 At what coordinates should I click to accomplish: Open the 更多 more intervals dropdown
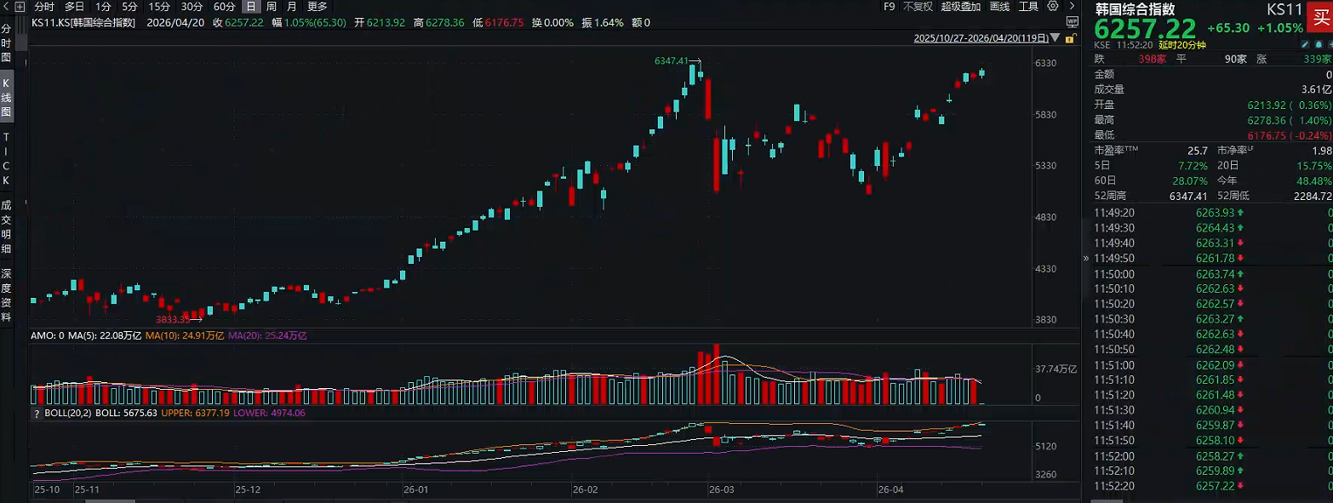point(318,6)
